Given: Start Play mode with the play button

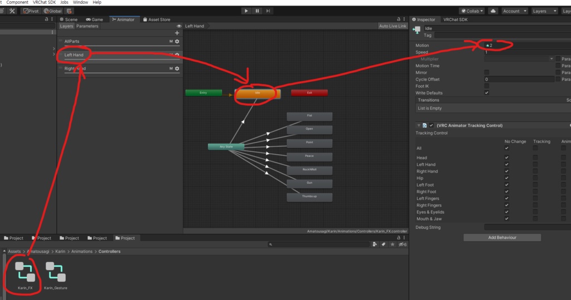Looking at the screenshot, I should 246,11.
